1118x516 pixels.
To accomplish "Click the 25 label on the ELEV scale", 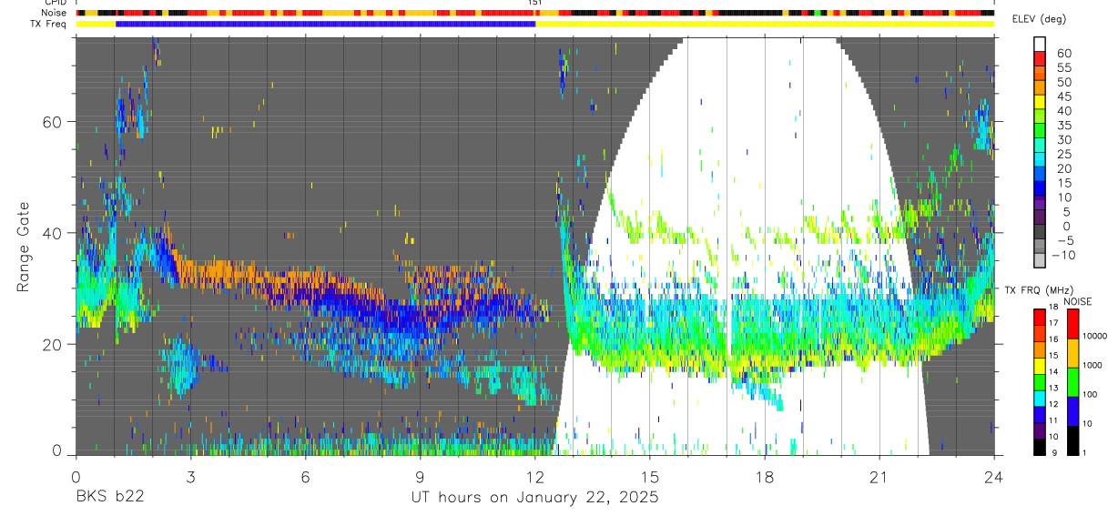I will pos(1062,154).
